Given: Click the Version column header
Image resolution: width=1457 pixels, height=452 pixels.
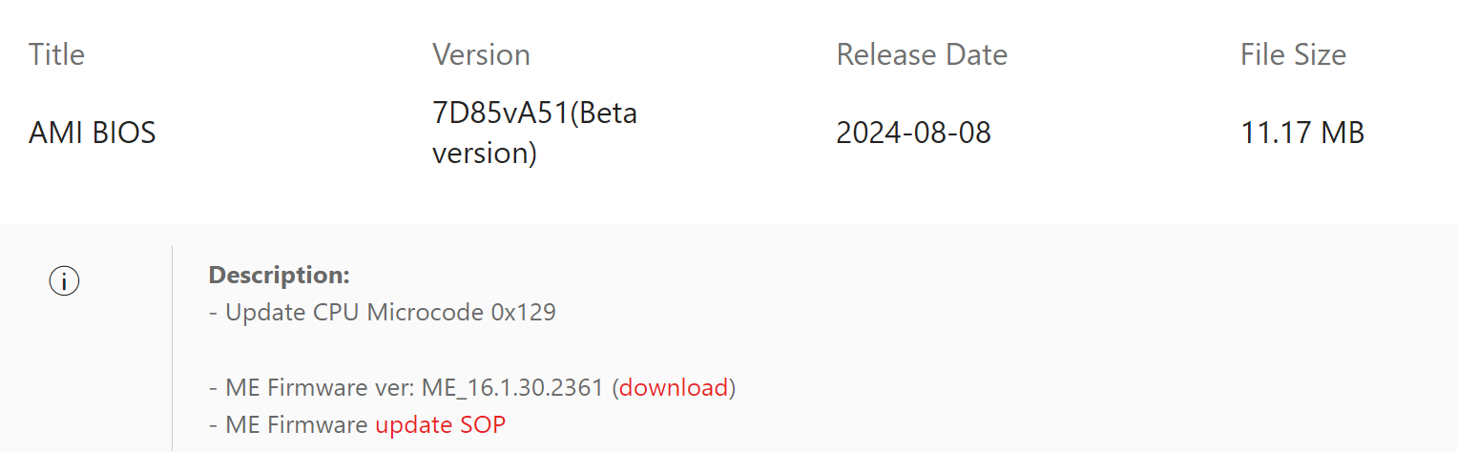Looking at the screenshot, I should tap(481, 54).
